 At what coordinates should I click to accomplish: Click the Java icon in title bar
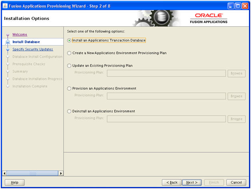(x=5, y=6)
